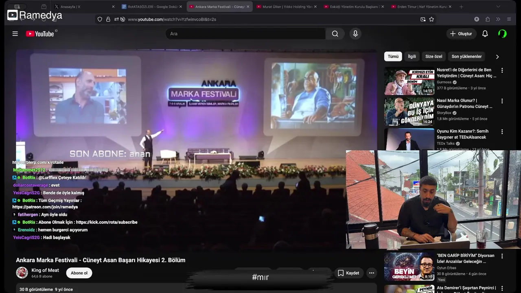
Task: Click the shield tracking-protection icon
Action: pyautogui.click(x=100, y=19)
